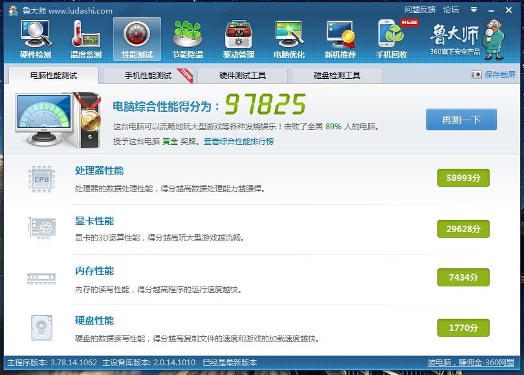This screenshot has width=524, height=375.
Task: Click 硬盘性能 heading
Action: [x=94, y=321]
